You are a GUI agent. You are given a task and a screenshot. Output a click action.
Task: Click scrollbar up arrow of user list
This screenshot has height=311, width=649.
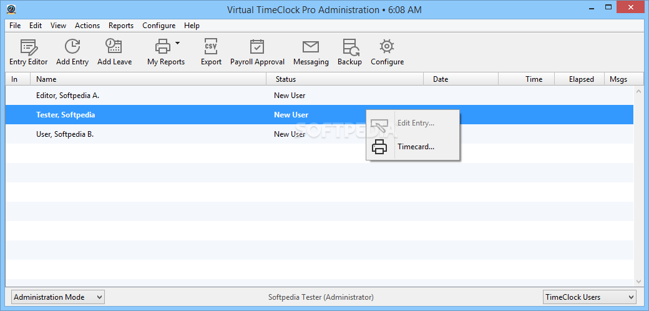tap(638, 91)
